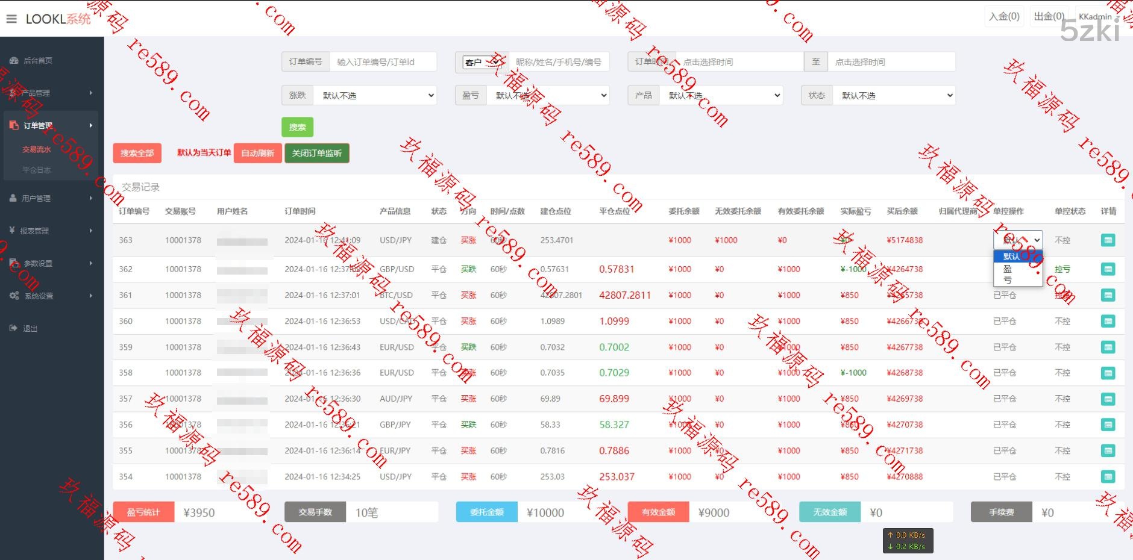Toggle the 自动刷新 auto refresh button

tap(257, 154)
